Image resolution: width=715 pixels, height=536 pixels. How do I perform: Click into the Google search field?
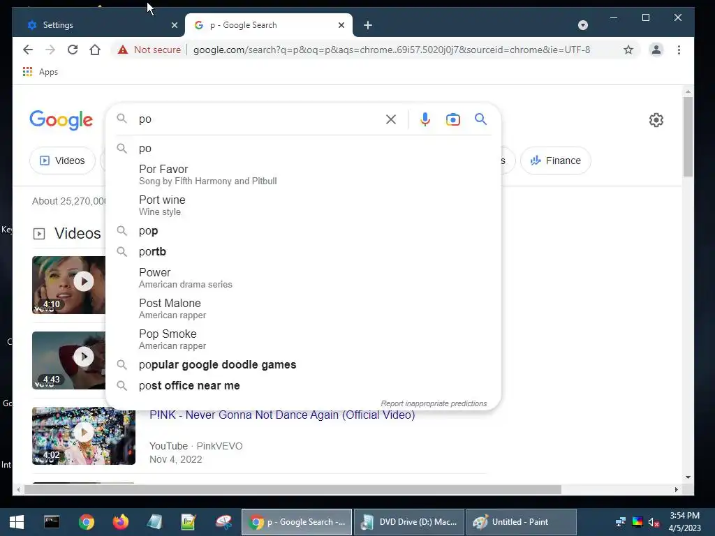pyautogui.click(x=258, y=119)
